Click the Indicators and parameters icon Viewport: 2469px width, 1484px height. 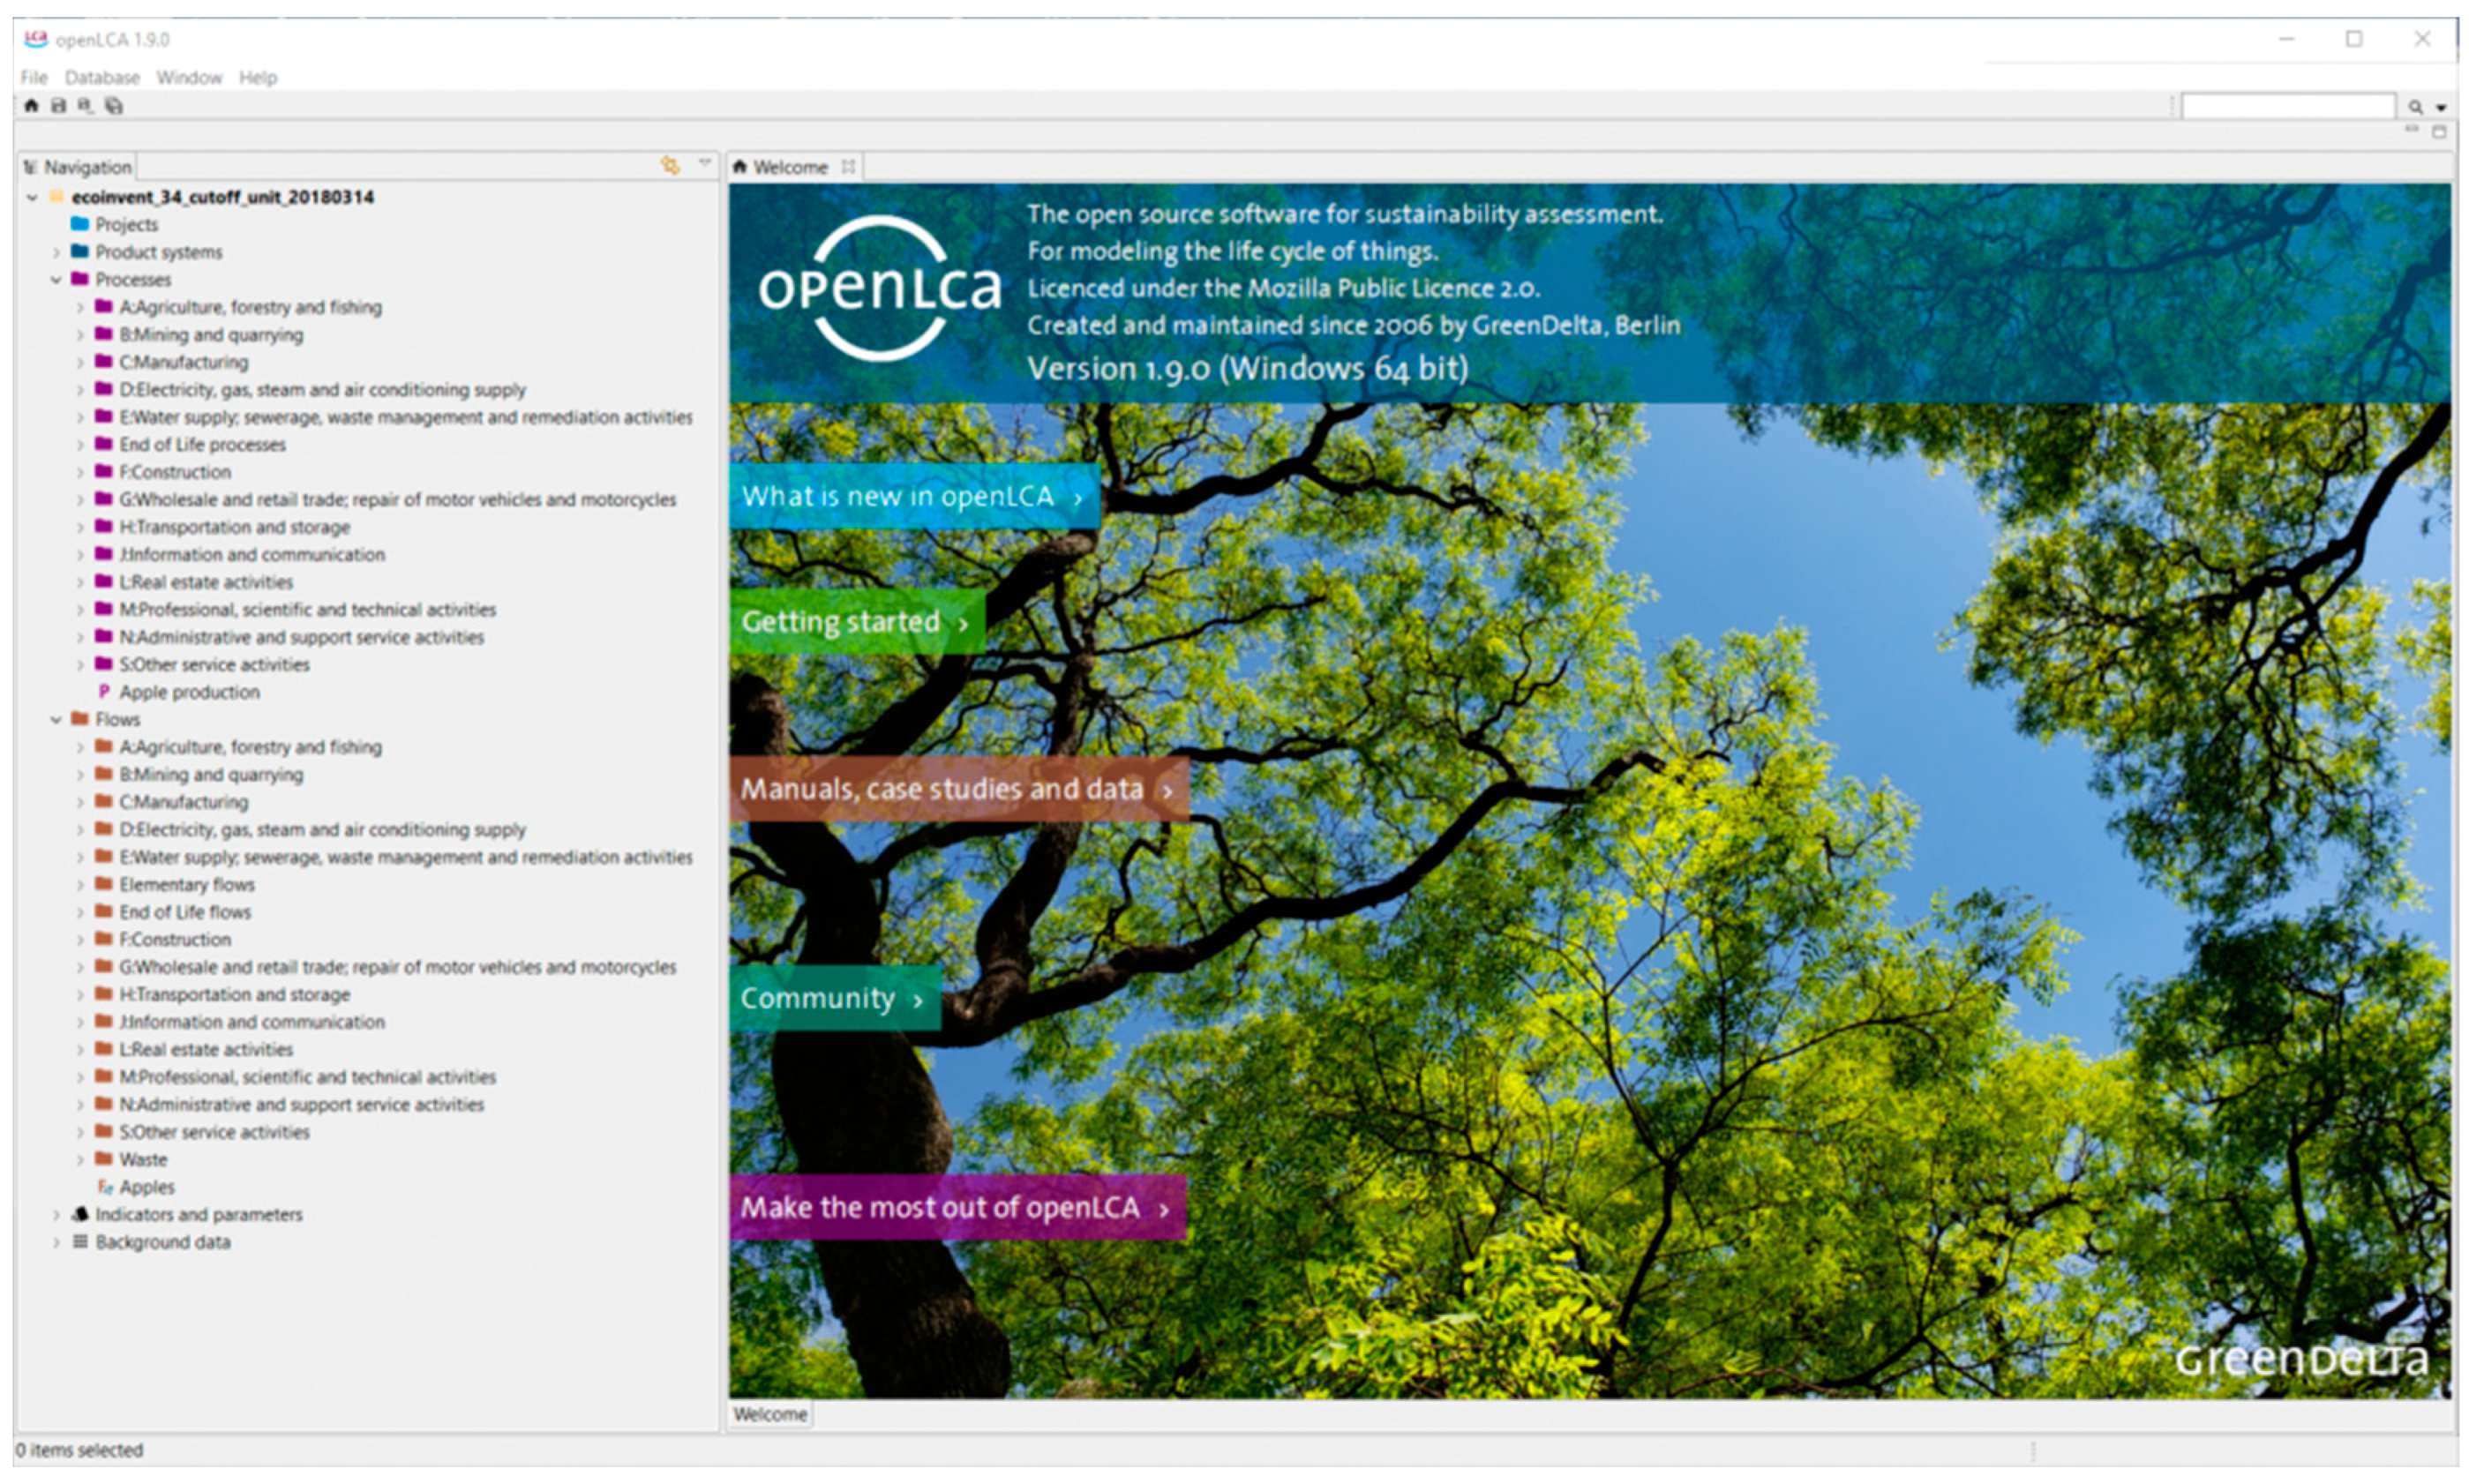pos(80,1214)
